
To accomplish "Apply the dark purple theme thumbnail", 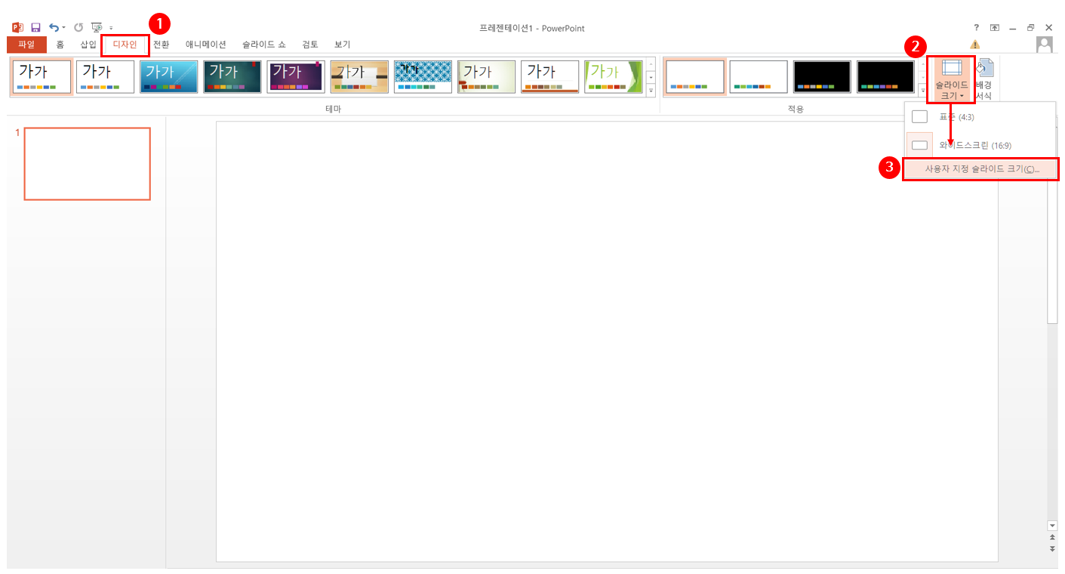I will pyautogui.click(x=296, y=77).
